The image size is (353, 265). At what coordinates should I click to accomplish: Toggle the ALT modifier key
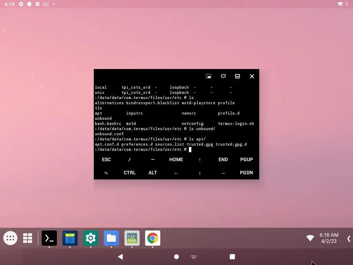point(153,173)
